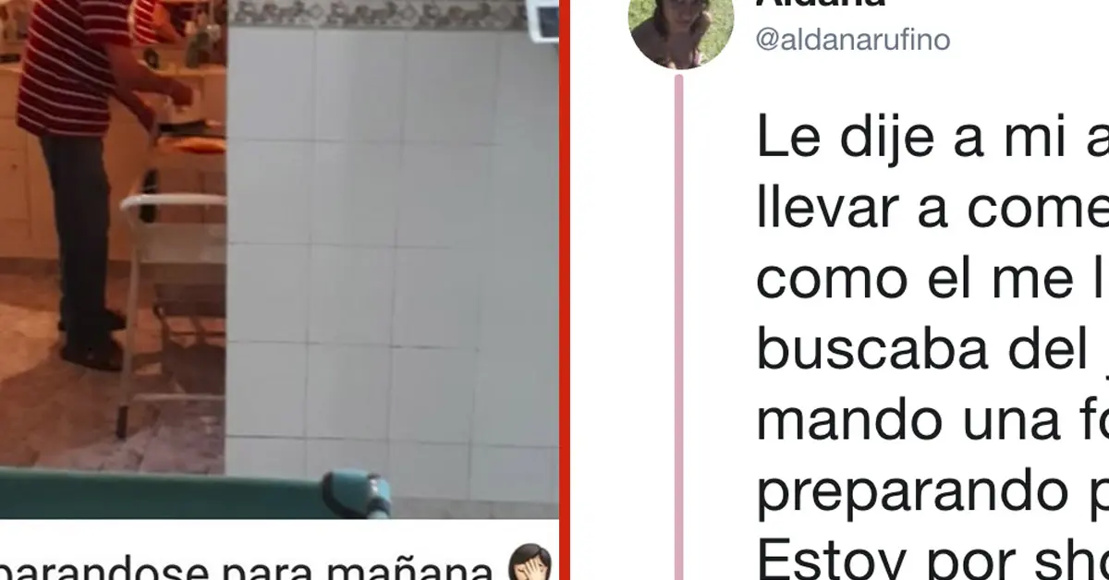Click the red divider between the panels

coord(566,290)
